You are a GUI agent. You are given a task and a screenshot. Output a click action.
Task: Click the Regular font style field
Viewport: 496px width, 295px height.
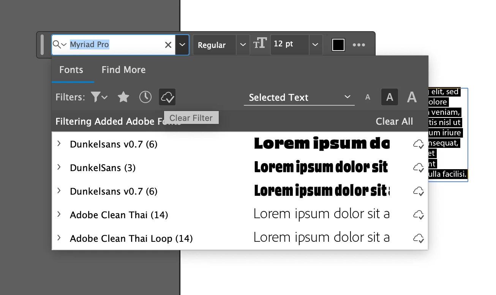click(x=215, y=45)
